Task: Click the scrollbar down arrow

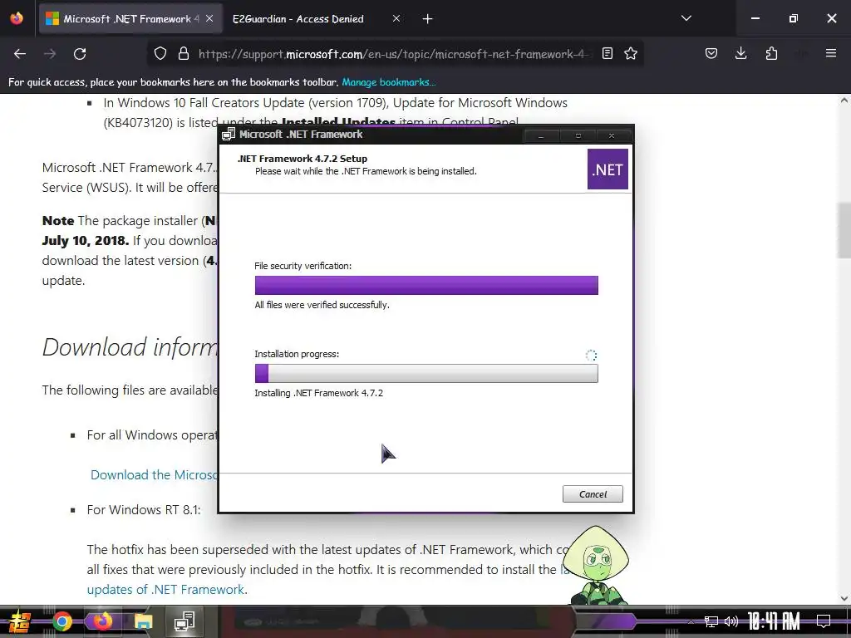Action: [x=844, y=598]
